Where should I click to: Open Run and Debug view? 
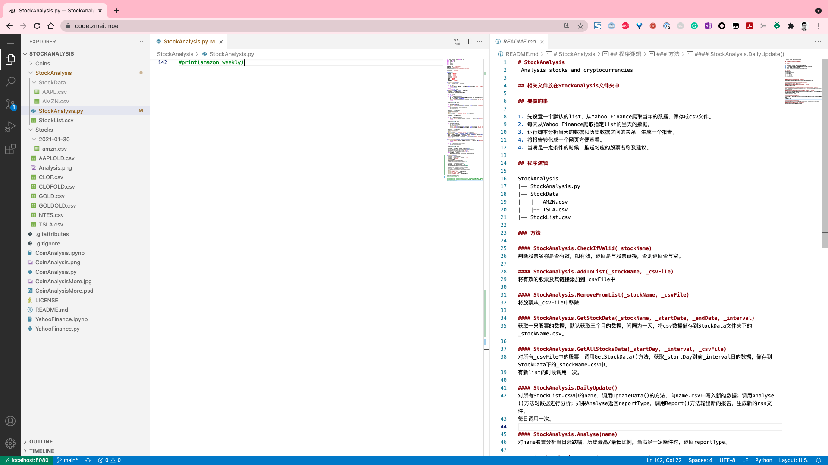point(10,127)
